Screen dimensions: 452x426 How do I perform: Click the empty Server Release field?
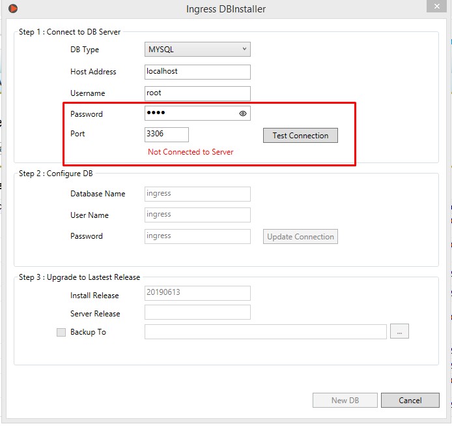click(197, 312)
